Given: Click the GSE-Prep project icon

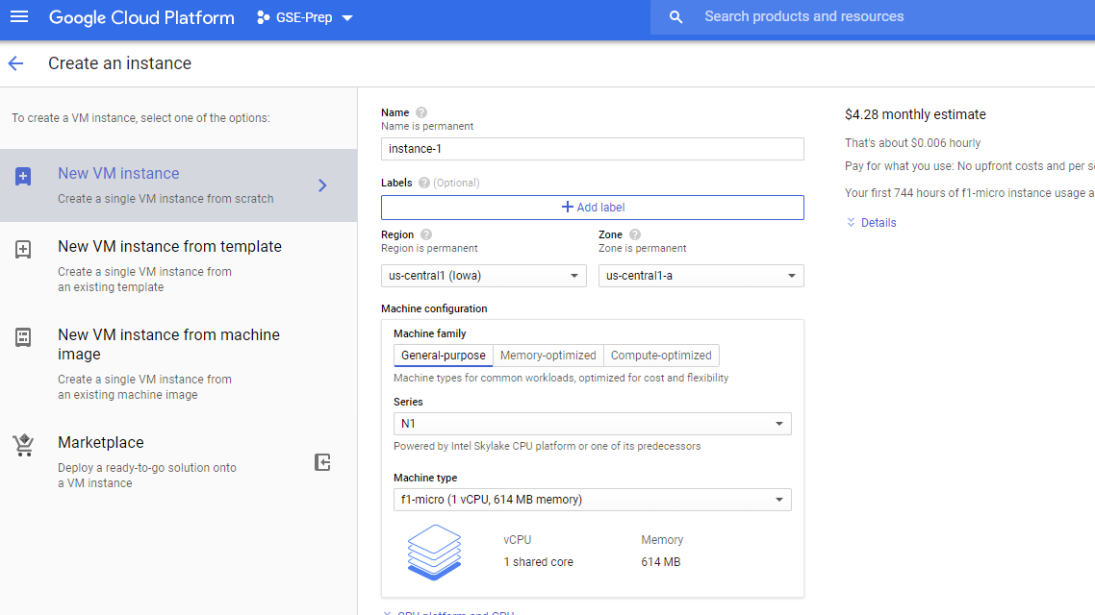Looking at the screenshot, I should (264, 17).
